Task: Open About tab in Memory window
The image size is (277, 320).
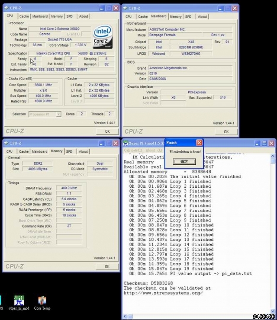Action: [83, 152]
